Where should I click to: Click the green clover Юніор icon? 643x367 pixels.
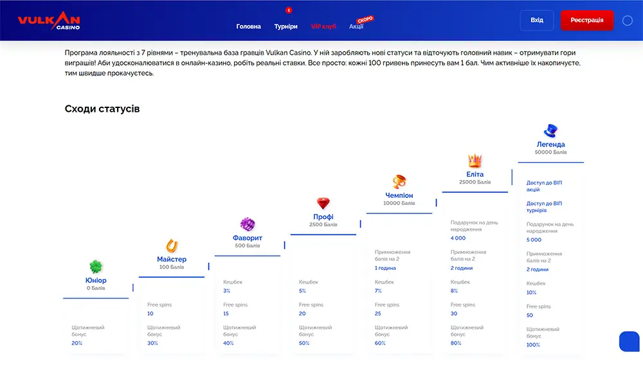click(x=96, y=267)
